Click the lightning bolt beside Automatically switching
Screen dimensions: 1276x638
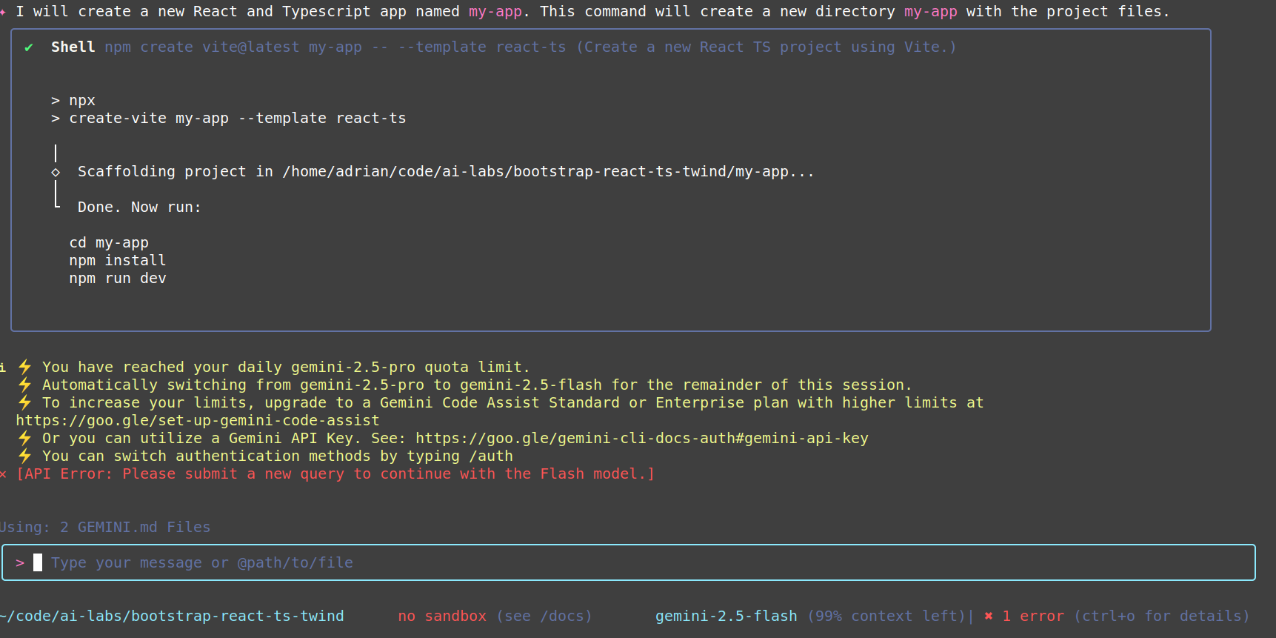(25, 385)
